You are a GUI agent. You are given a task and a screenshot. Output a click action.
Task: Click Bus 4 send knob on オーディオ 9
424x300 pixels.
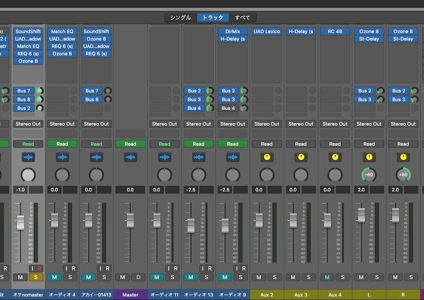click(x=244, y=108)
